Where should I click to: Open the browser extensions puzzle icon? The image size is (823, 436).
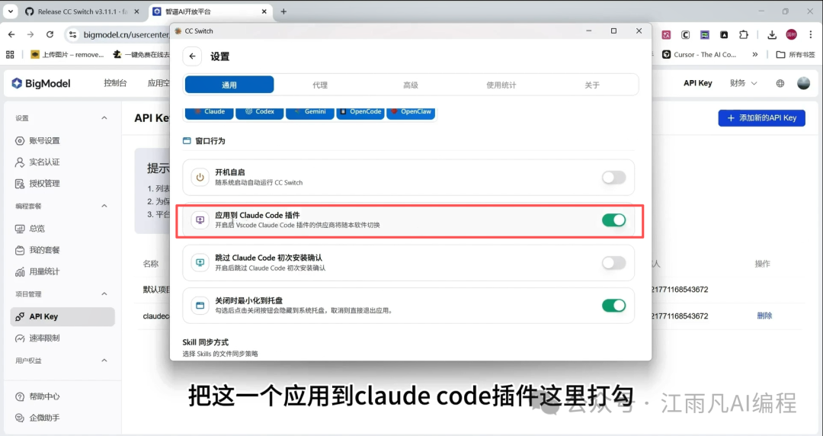(x=743, y=34)
